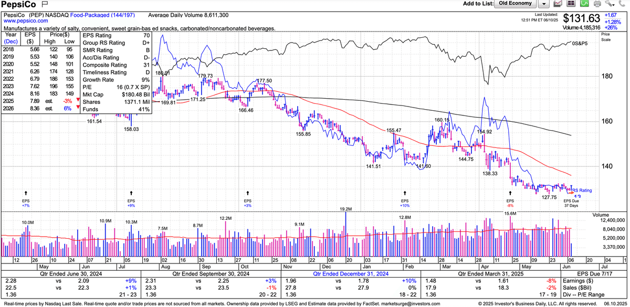Visit the www.pepsico.com website link
The width and height of the screenshot is (630, 307).
coord(26,21)
